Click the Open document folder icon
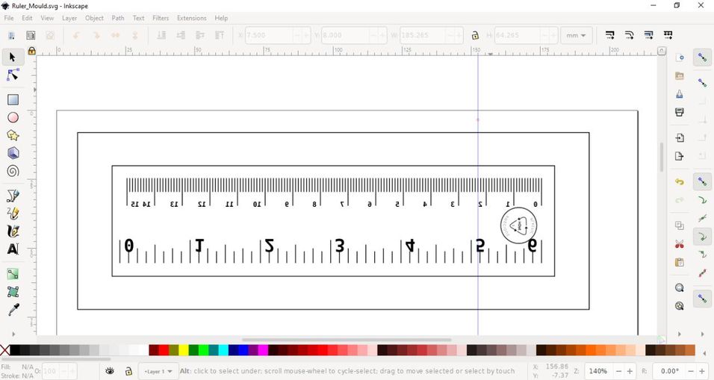This screenshot has height=380, width=714. click(680, 75)
